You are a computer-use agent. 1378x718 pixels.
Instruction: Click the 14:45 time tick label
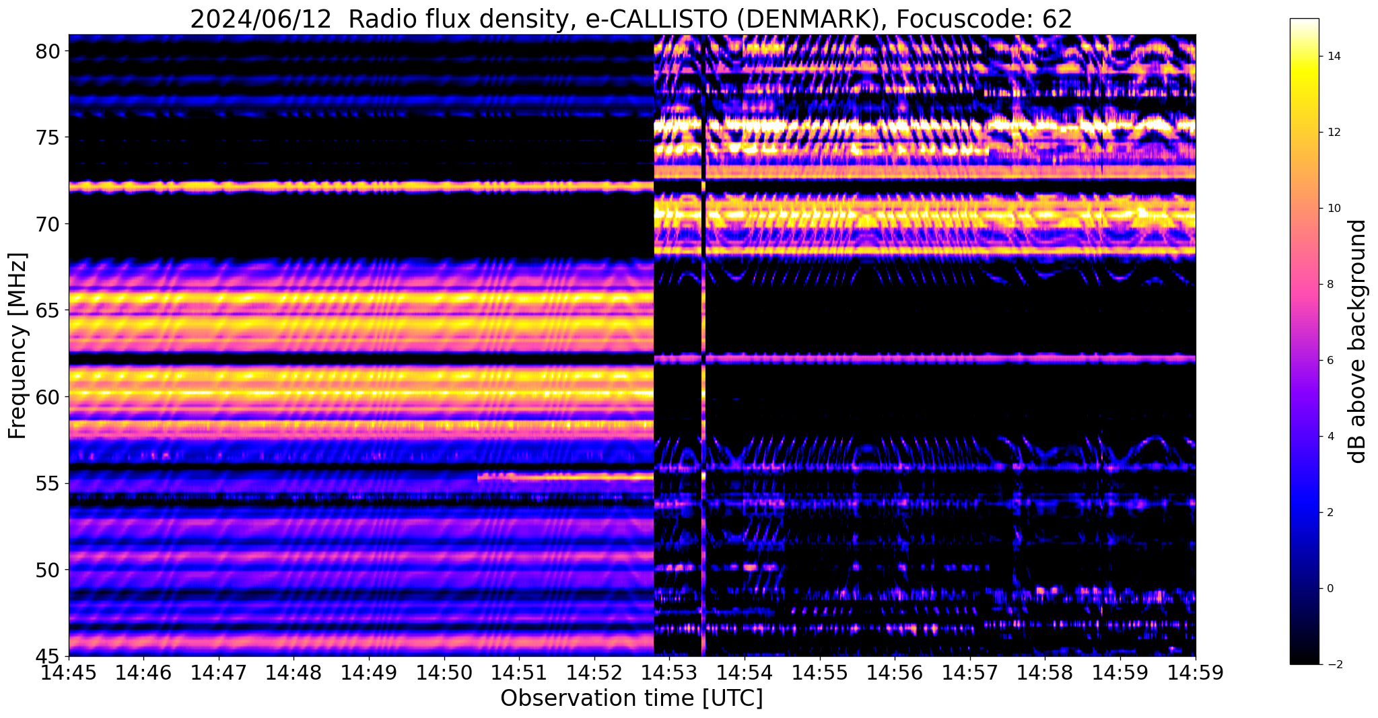pyautogui.click(x=69, y=672)
